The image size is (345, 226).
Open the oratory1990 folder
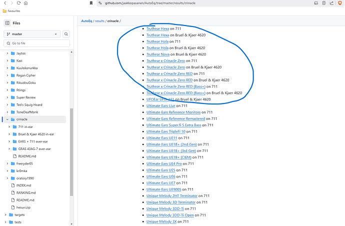click(25, 178)
